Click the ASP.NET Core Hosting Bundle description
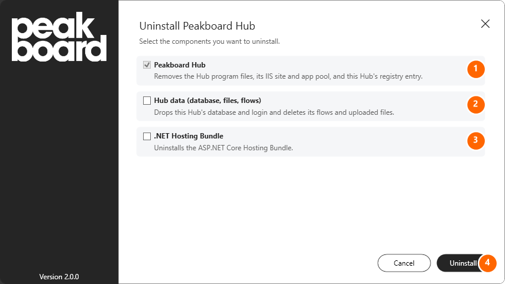 pyautogui.click(x=224, y=148)
